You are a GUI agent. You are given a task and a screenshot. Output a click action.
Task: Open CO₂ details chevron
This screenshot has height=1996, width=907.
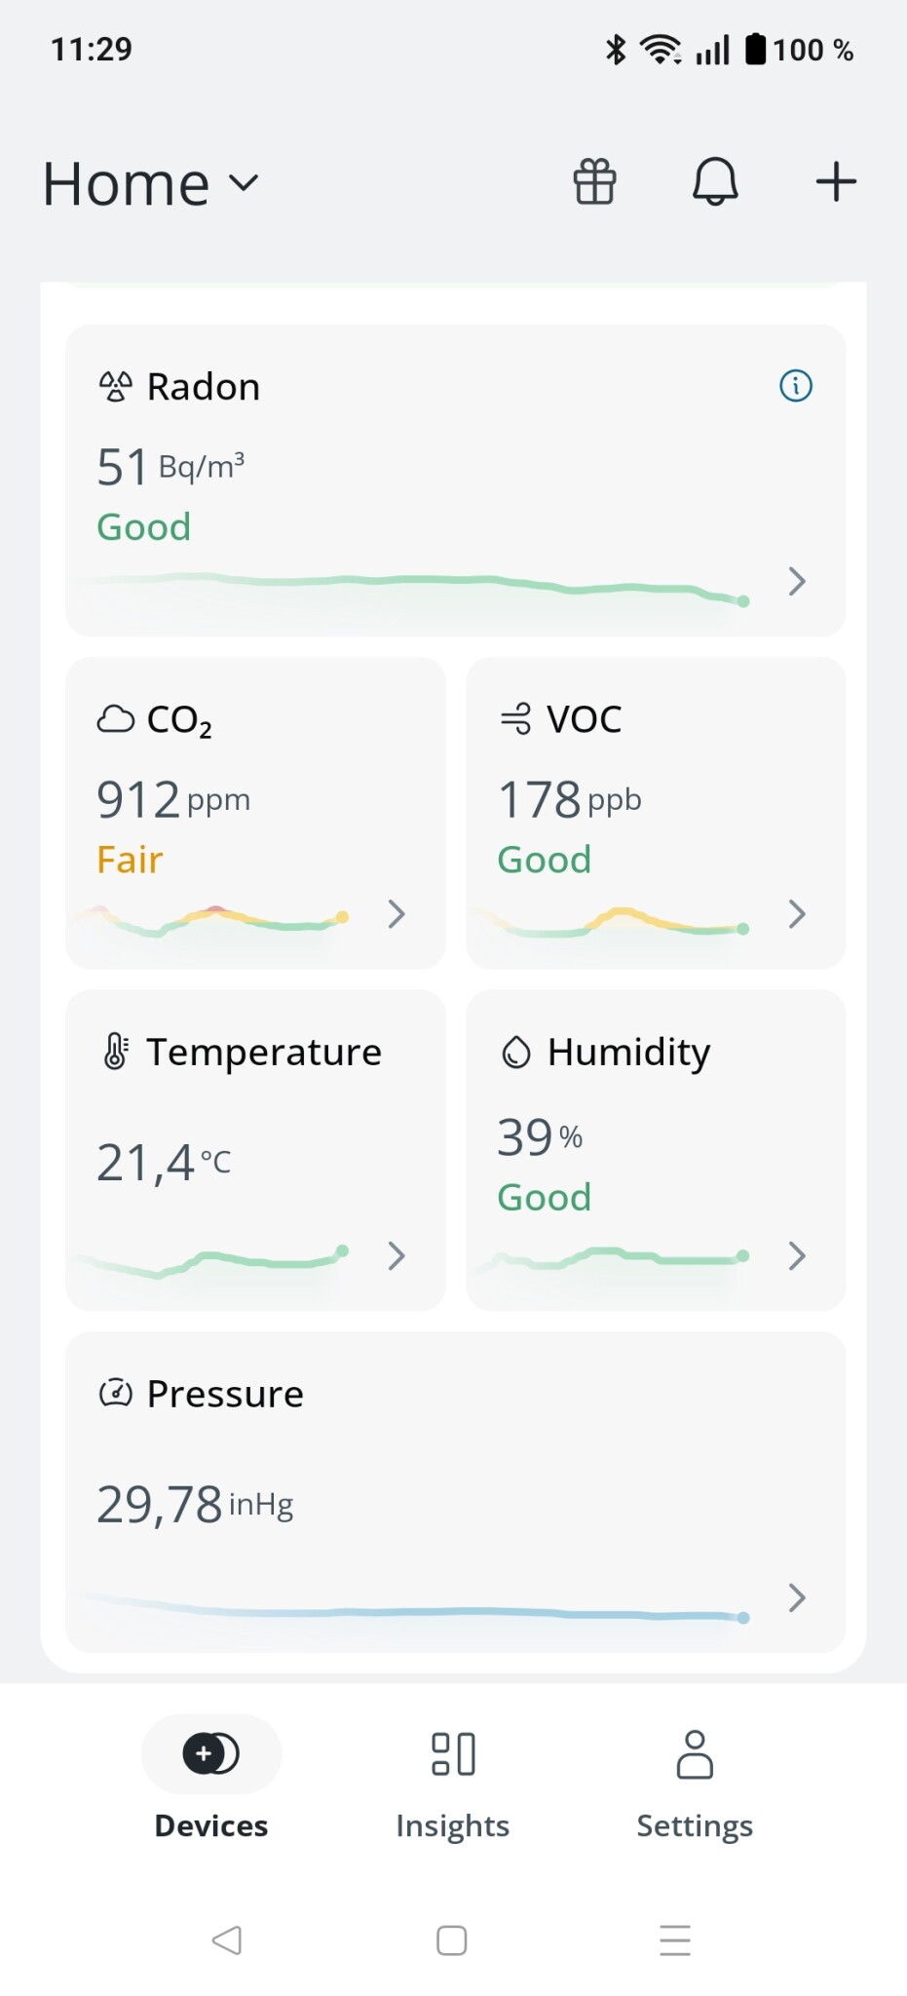[397, 914]
